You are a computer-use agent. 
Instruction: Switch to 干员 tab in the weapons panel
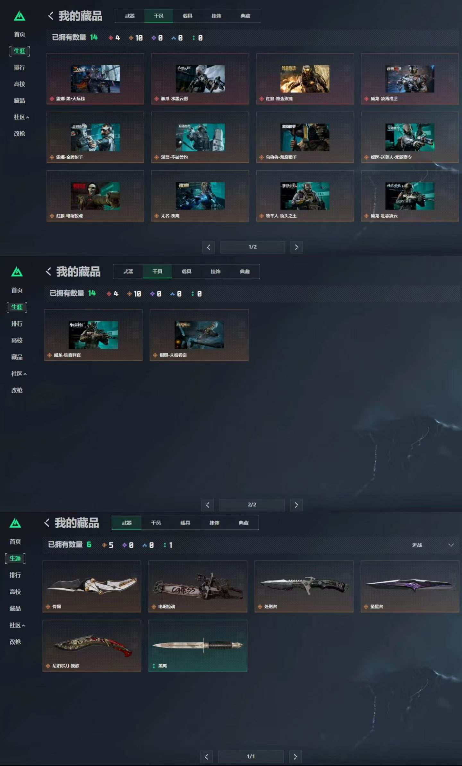click(x=156, y=523)
